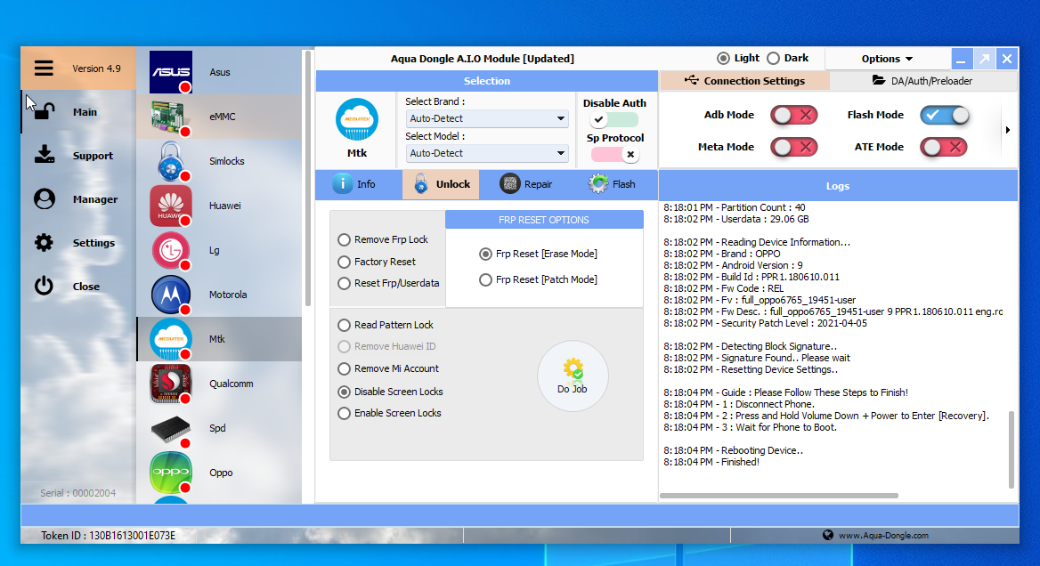Switch to the Flash tab
The height and width of the screenshot is (566, 1040).
[613, 184]
